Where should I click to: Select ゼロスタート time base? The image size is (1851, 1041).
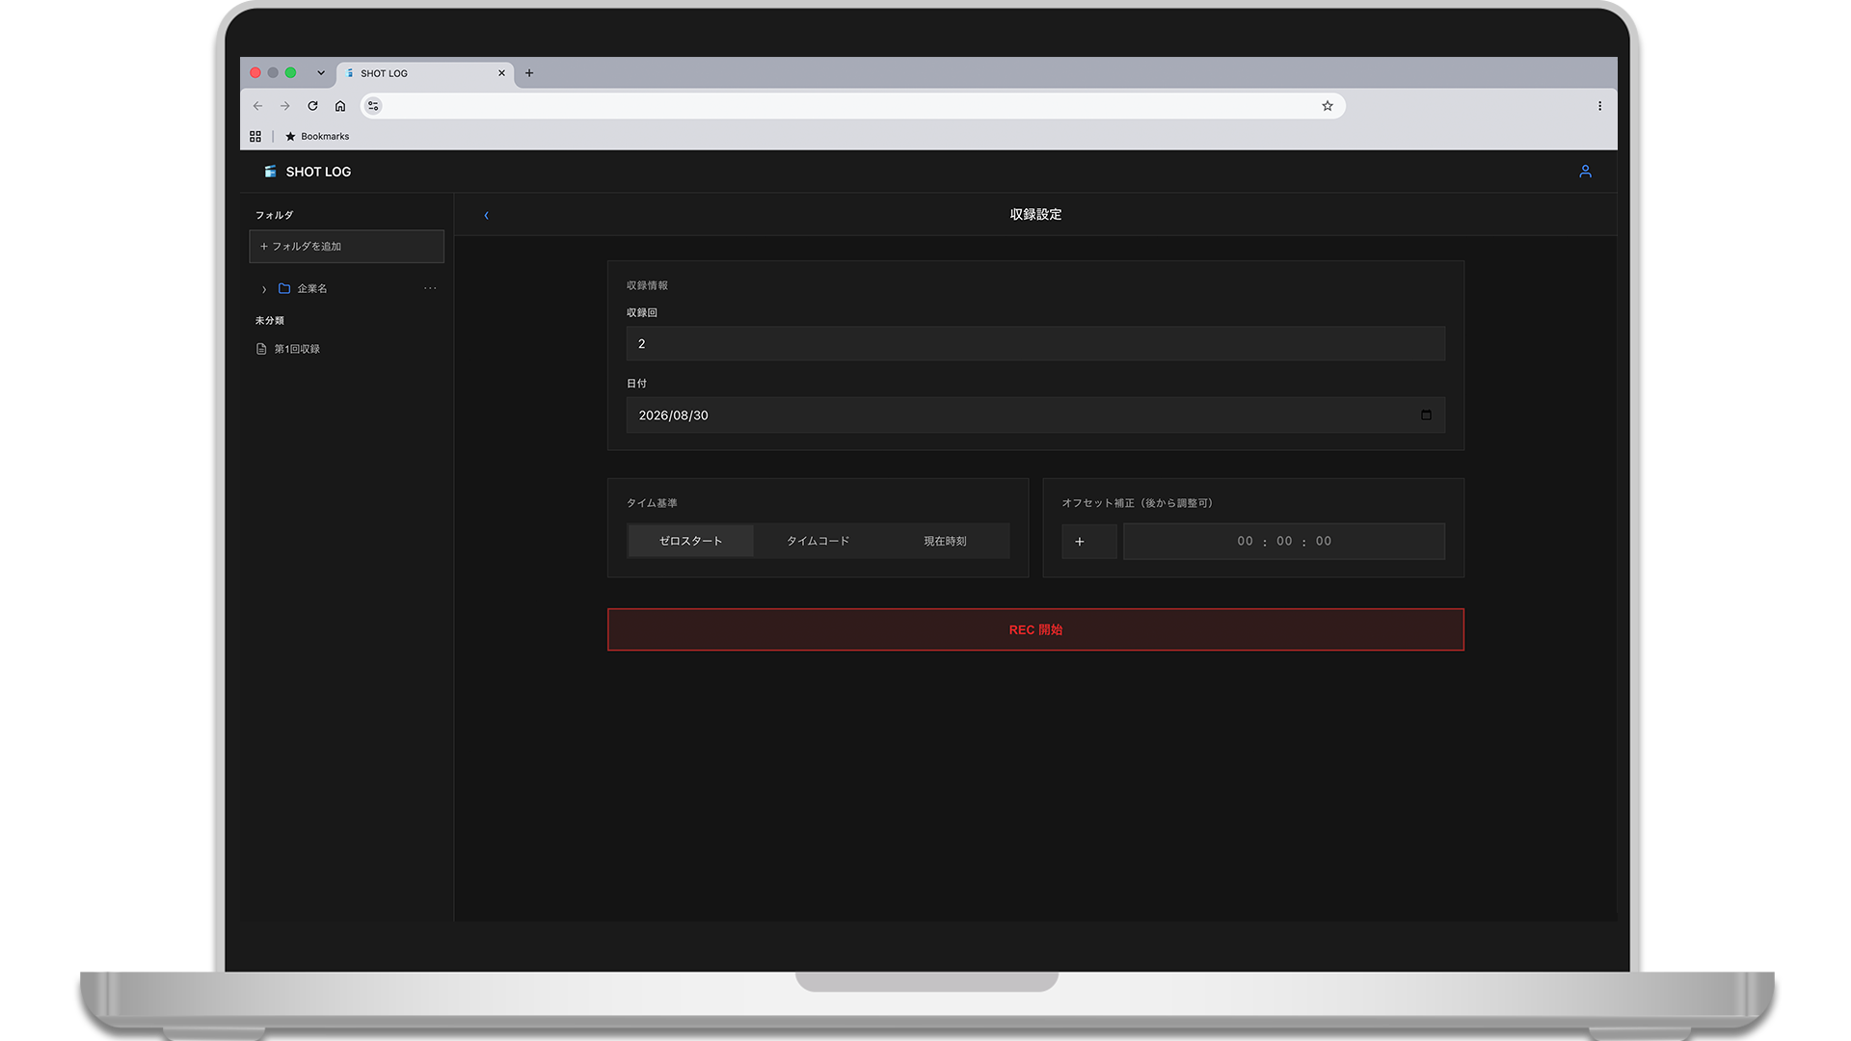[x=690, y=541]
